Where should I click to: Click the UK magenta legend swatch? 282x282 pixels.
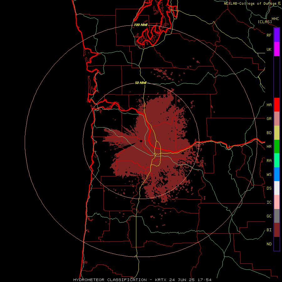(277, 49)
